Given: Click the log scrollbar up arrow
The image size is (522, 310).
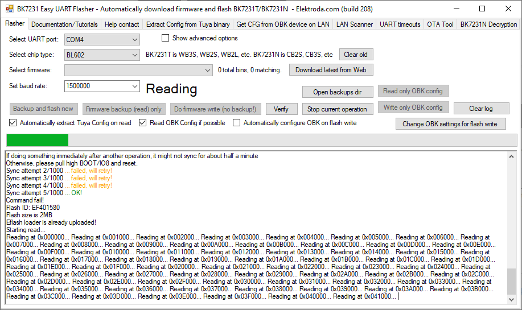Looking at the screenshot, I should pyautogui.click(x=512, y=156).
